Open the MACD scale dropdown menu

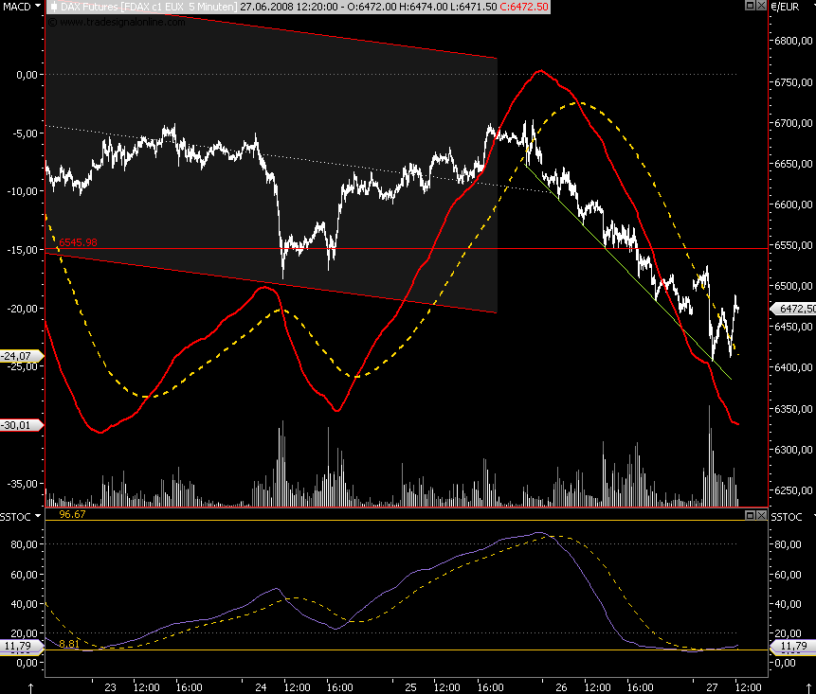[x=38, y=7]
